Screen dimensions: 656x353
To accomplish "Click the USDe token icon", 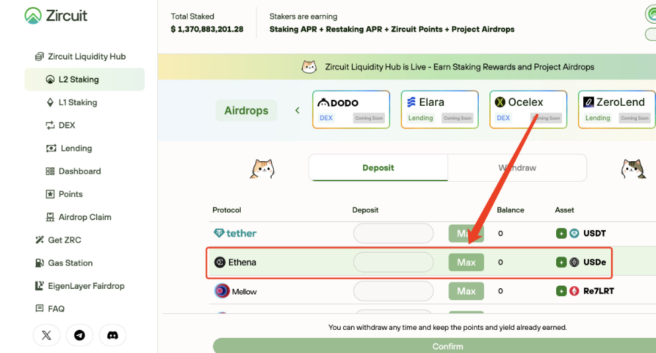I will (x=575, y=262).
